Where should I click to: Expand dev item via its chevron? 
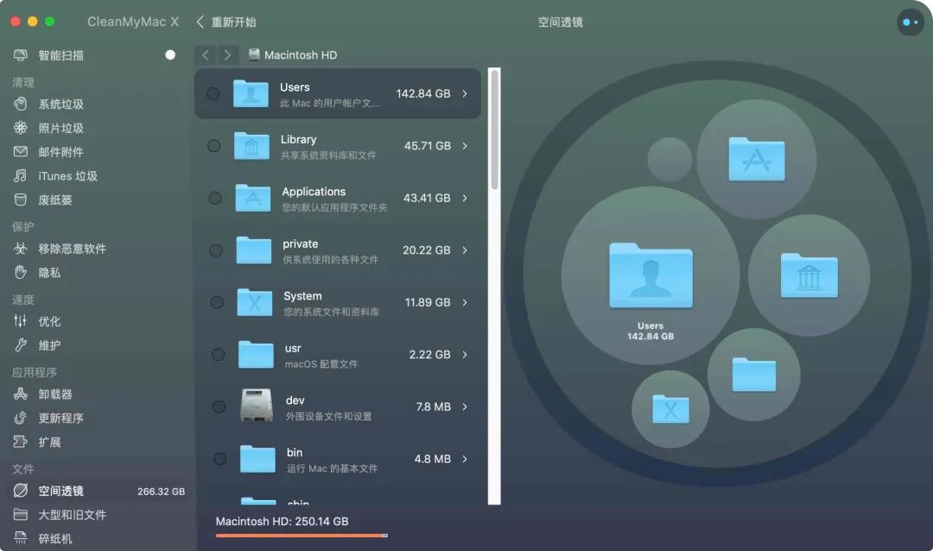coord(465,407)
